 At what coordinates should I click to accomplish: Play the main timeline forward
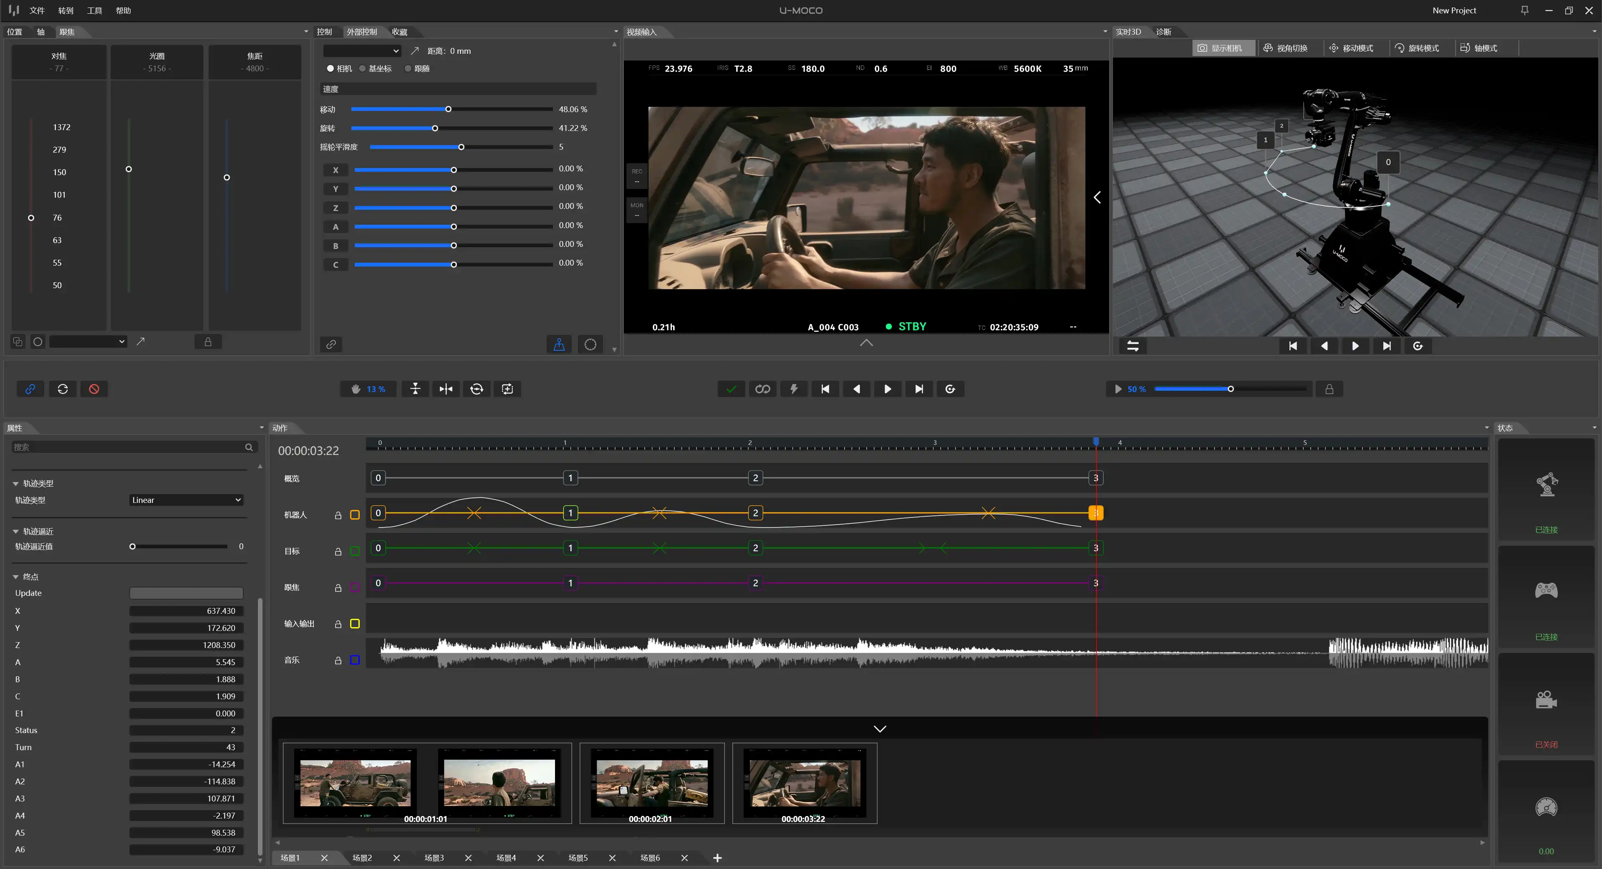click(x=888, y=389)
